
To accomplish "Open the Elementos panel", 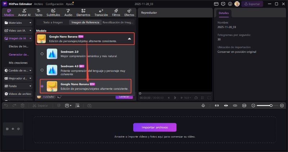I will click(x=83, y=13).
